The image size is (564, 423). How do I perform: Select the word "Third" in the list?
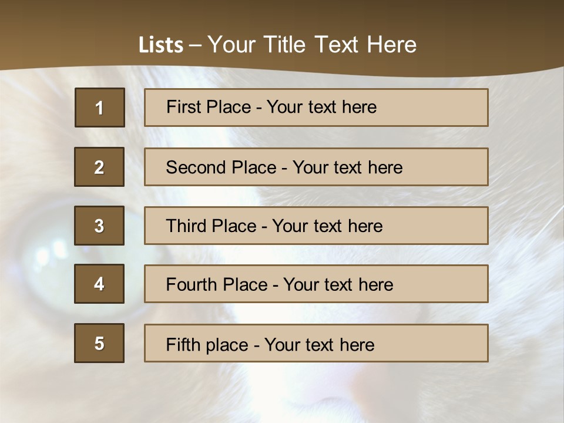pyautogui.click(x=187, y=226)
